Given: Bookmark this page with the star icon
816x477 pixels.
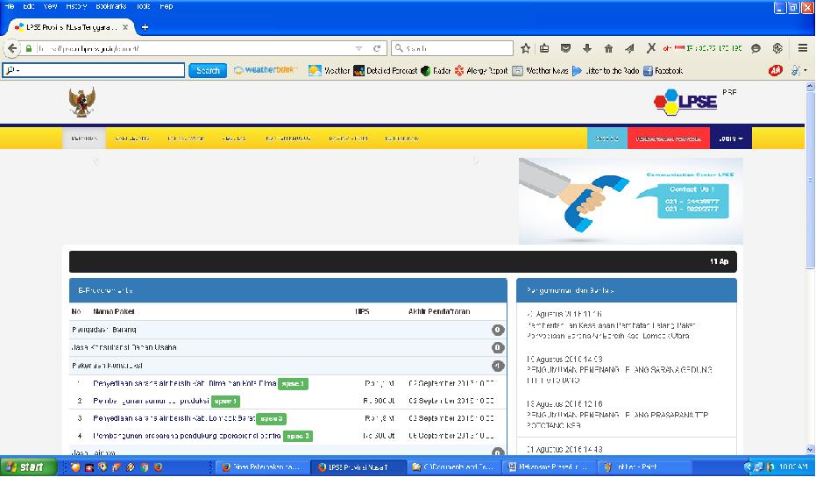Looking at the screenshot, I should [x=525, y=48].
